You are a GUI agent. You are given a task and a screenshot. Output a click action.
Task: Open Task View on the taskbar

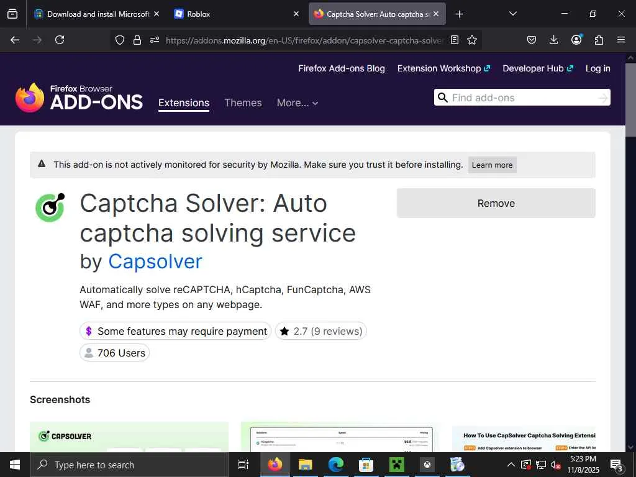(243, 465)
